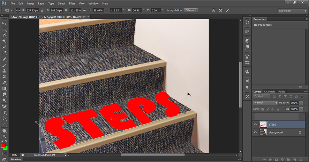309x162 pixels.
Task: Hide the Background layer
Action: point(255,133)
